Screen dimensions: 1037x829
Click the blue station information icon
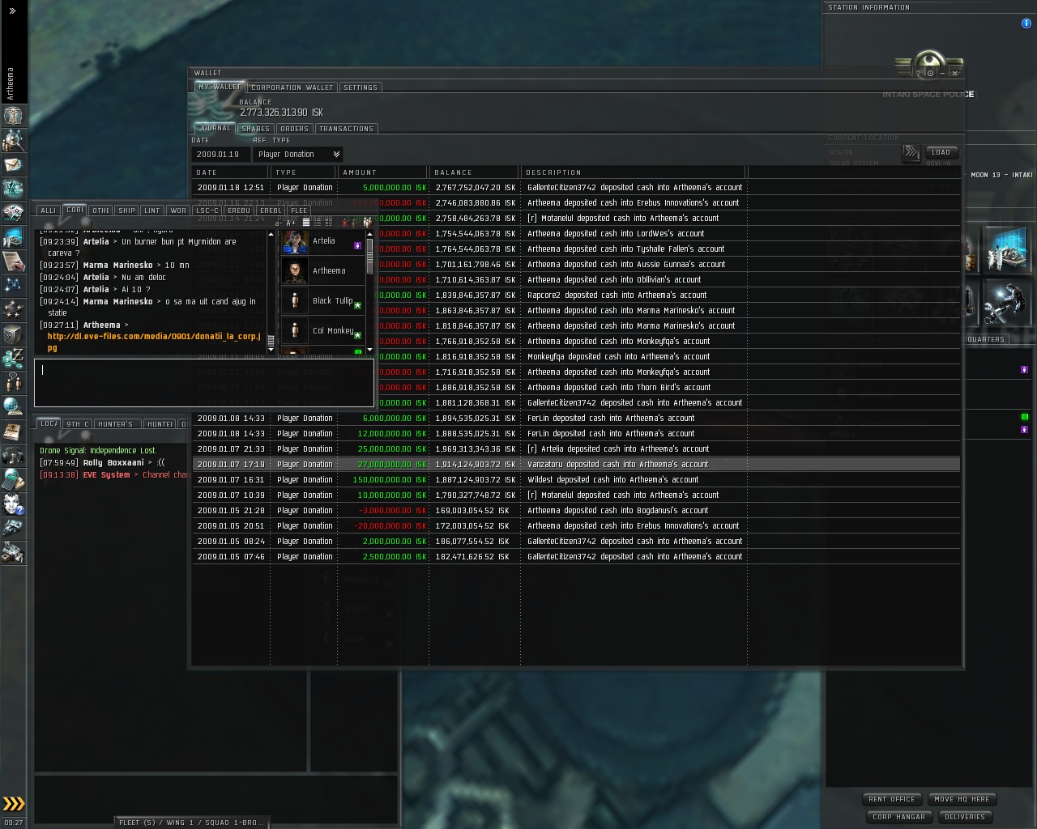tap(1026, 23)
